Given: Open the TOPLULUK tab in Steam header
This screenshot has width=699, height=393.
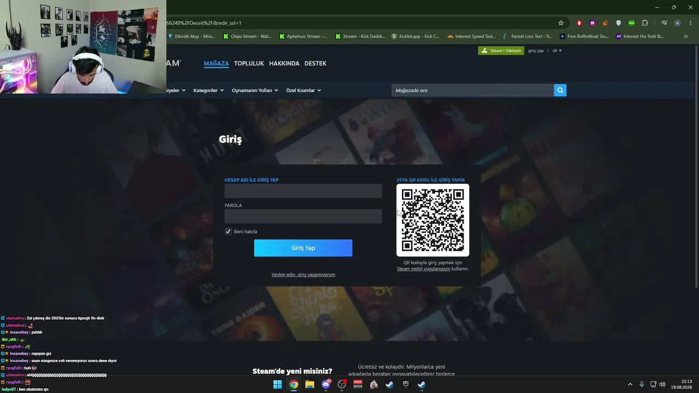Looking at the screenshot, I should click(249, 63).
